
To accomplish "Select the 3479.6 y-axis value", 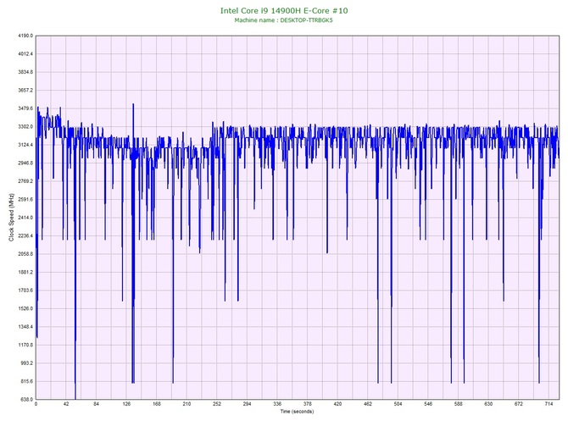I will coord(25,108).
